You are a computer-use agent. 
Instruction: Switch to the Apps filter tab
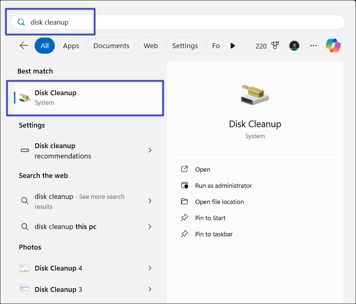(71, 46)
